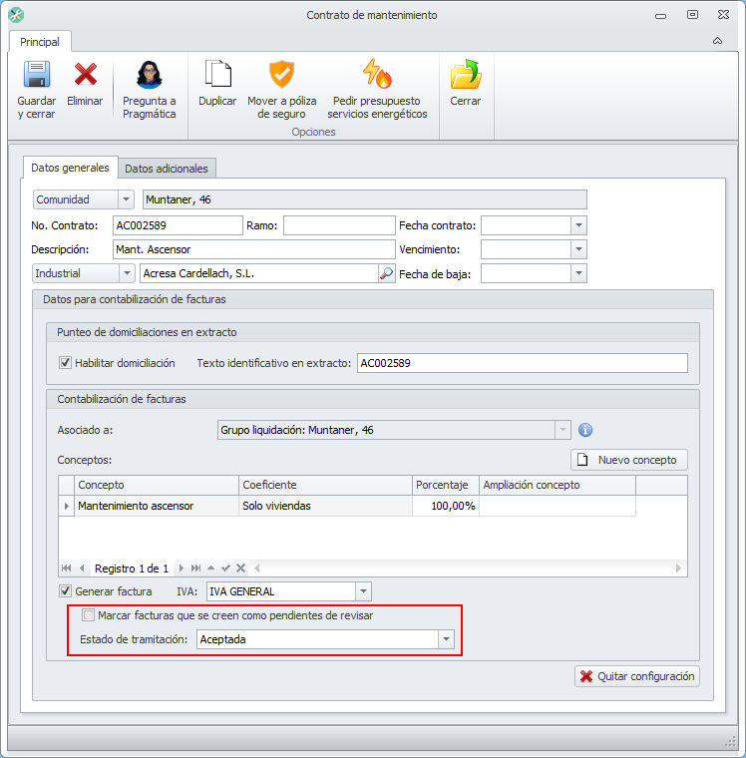Viewport: 746px width, 758px height.
Task: Click the Acresa Cardellach, S.L. field
Action: pos(259,273)
